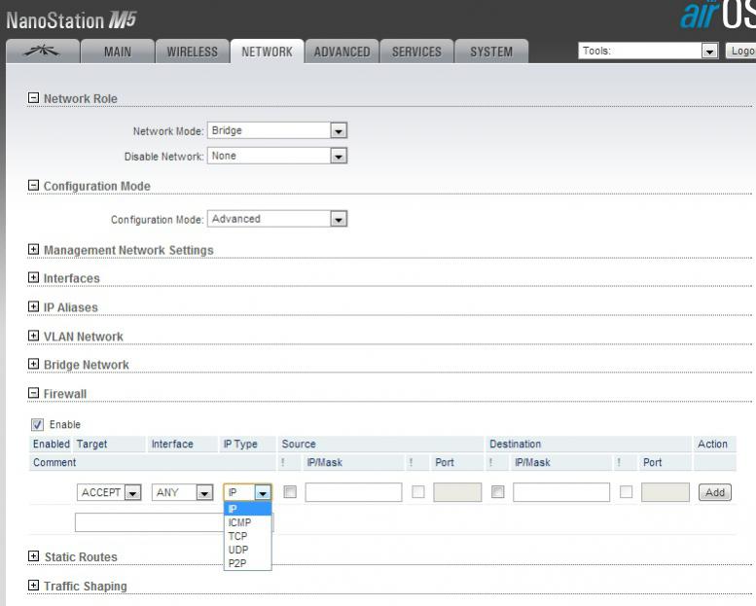This screenshot has height=606, width=756.
Task: Open the SYSTEM tab
Action: 491,52
